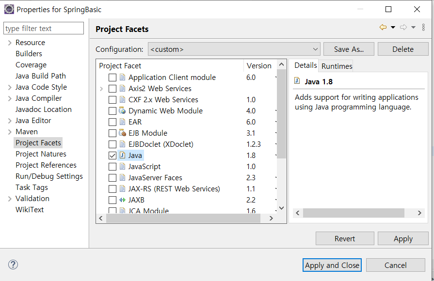
Task: Select Javadoc Location in tree
Action: tap(44, 109)
